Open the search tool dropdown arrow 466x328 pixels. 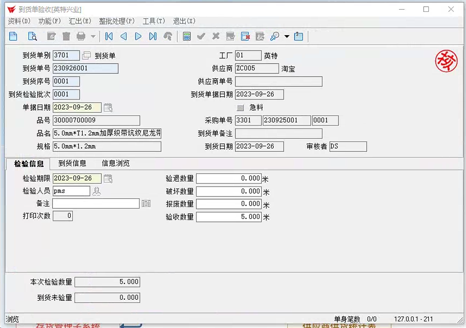click(287, 36)
